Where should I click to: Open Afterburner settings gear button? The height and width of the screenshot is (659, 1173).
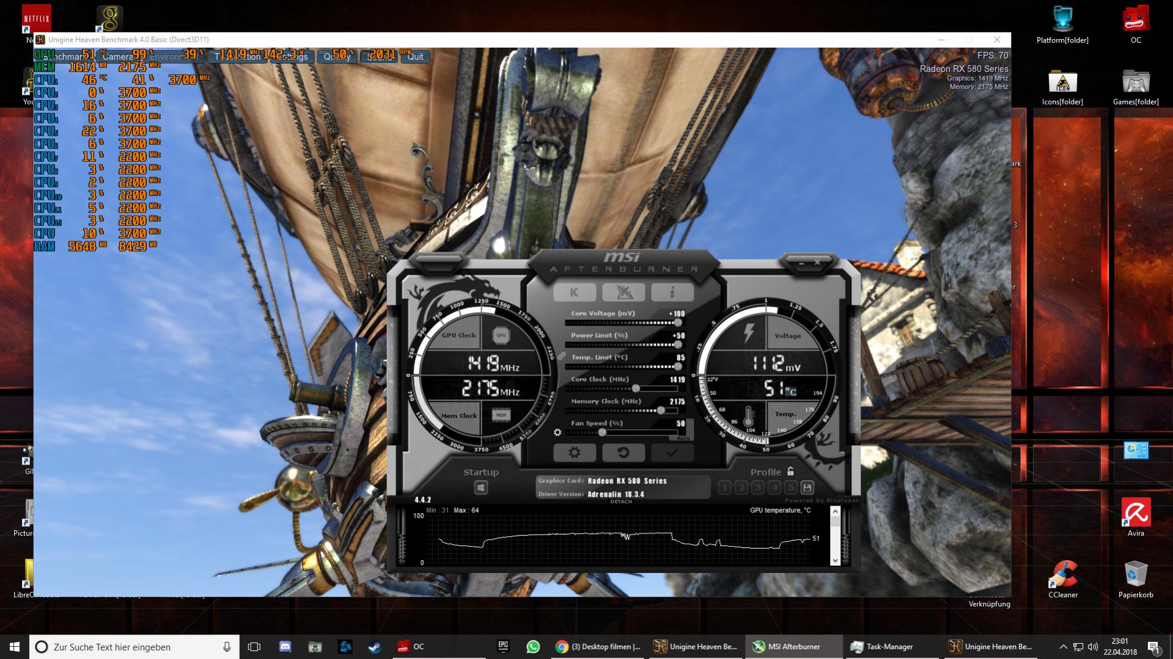coord(574,453)
